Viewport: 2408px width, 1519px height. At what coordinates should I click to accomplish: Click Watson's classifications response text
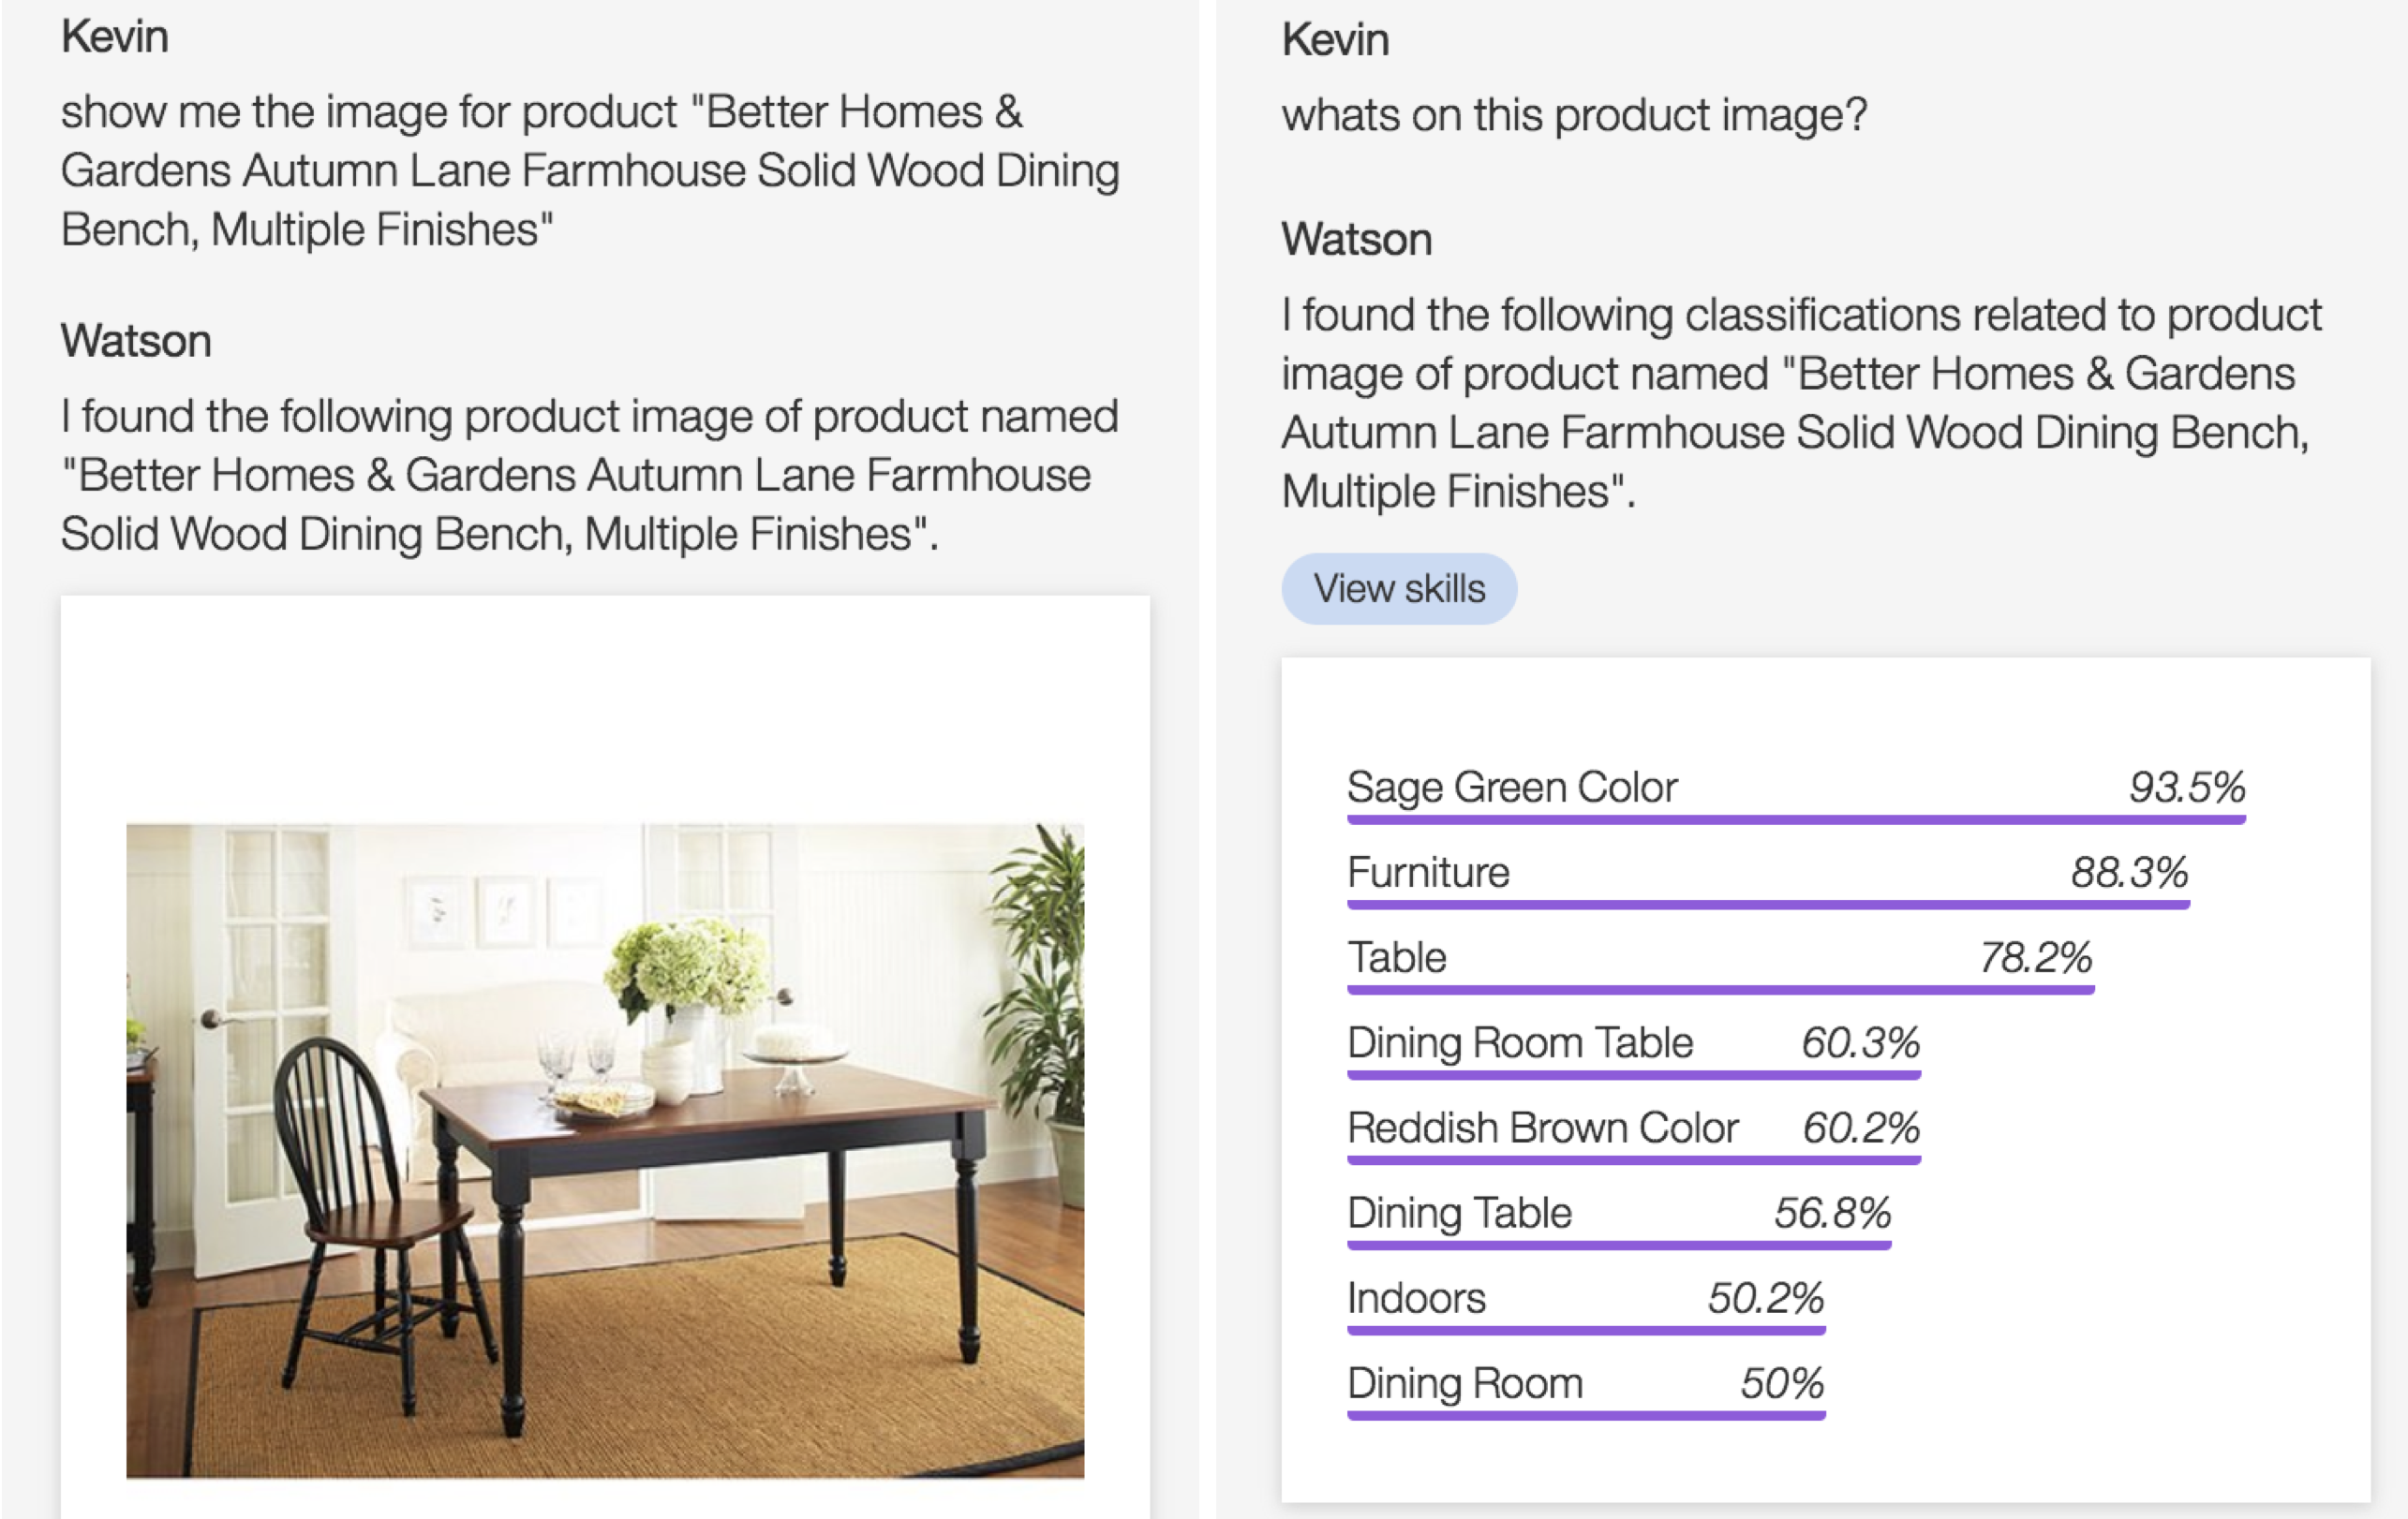pyautogui.click(x=1801, y=403)
